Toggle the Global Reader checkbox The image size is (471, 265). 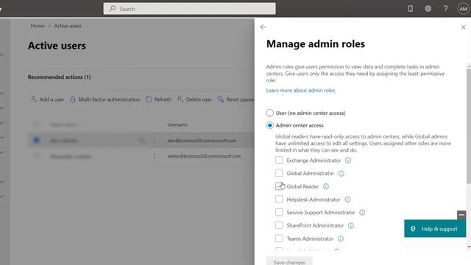point(279,186)
